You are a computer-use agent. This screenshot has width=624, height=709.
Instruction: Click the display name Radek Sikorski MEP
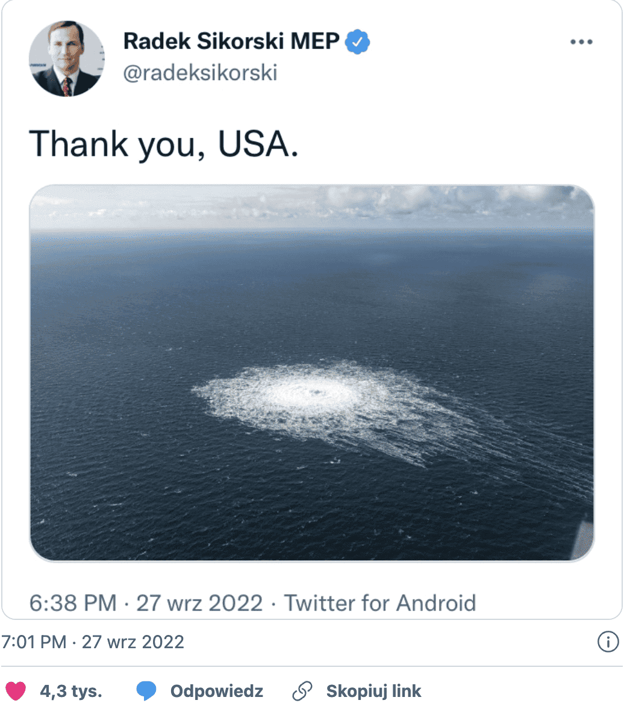click(x=231, y=42)
